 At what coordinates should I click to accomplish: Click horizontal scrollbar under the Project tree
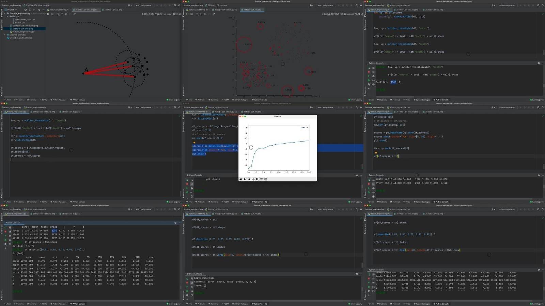pyautogui.click(x=17, y=97)
